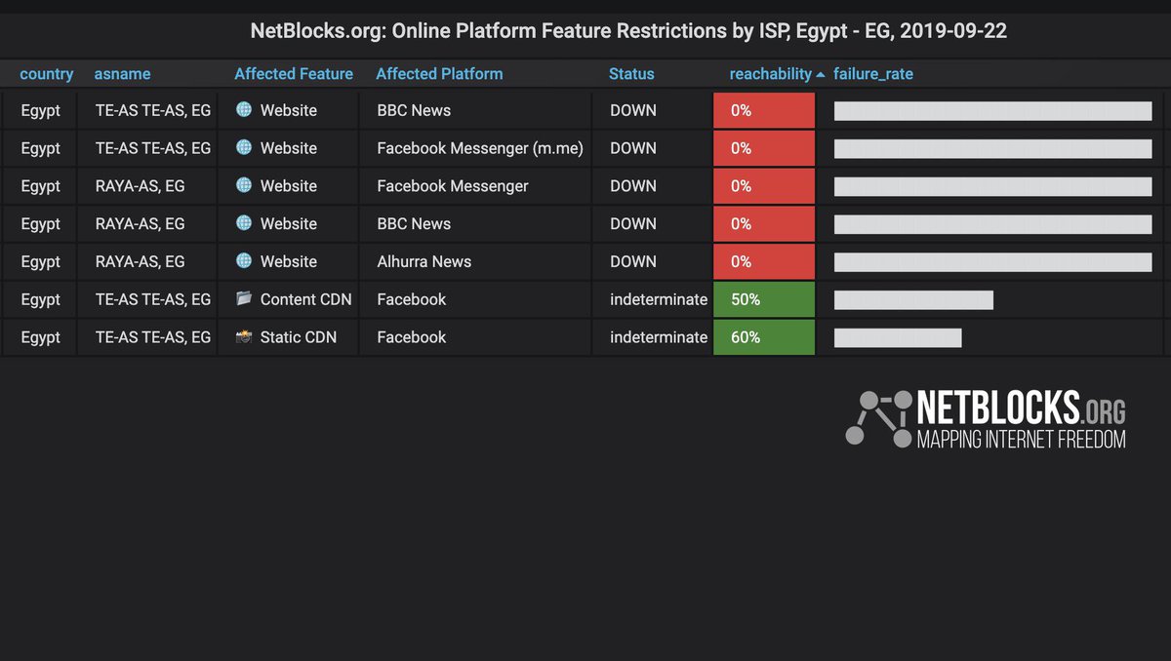Screen dimensions: 1171x661
Task: Click the failure_rate bar for BBC News
Action: 991,110
